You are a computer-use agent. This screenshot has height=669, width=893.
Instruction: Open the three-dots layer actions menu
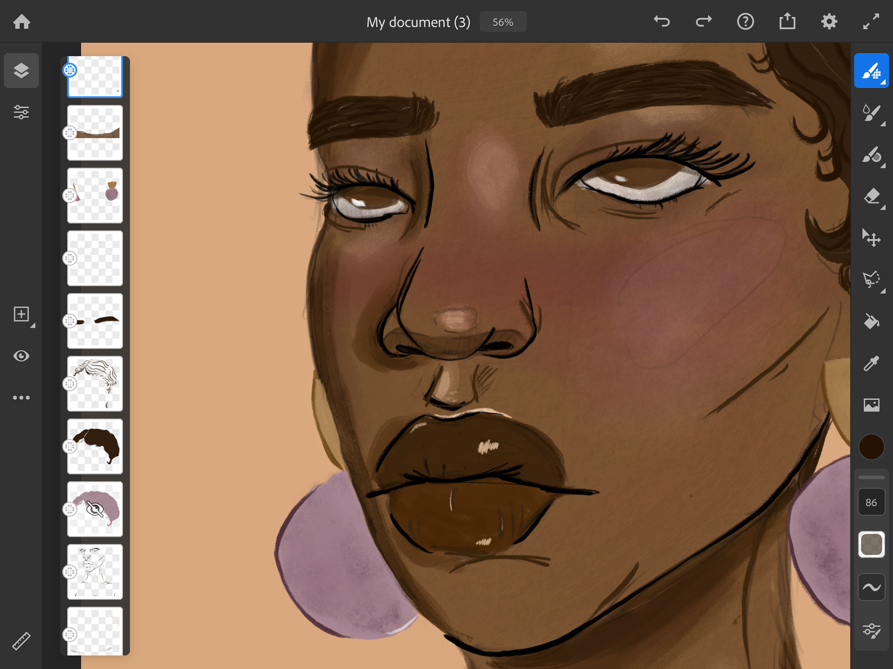[x=21, y=398]
